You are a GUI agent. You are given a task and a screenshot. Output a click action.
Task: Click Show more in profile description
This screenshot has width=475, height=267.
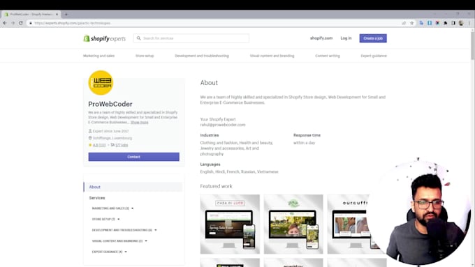tap(139, 123)
